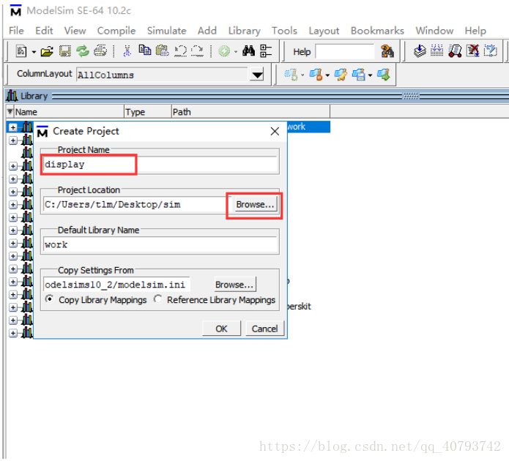Image resolution: width=509 pixels, height=461 pixels.
Task: Open the Window menu
Action: point(434,31)
